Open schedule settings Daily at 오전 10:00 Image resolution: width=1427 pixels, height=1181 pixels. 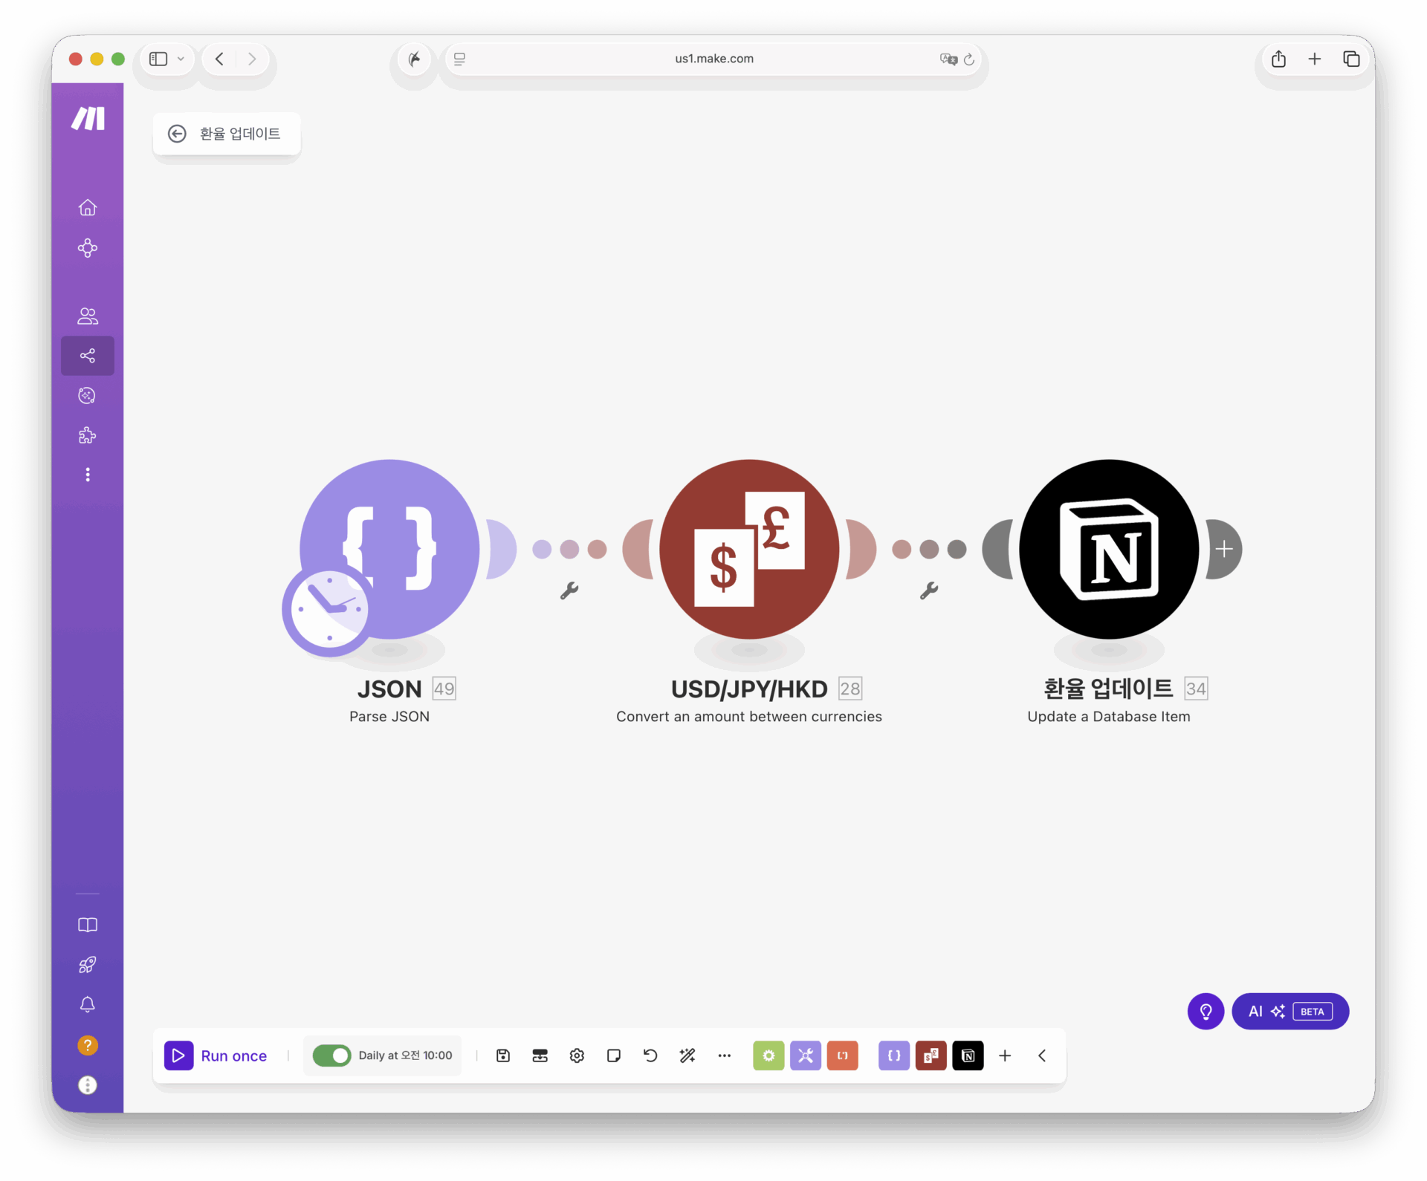tap(405, 1055)
